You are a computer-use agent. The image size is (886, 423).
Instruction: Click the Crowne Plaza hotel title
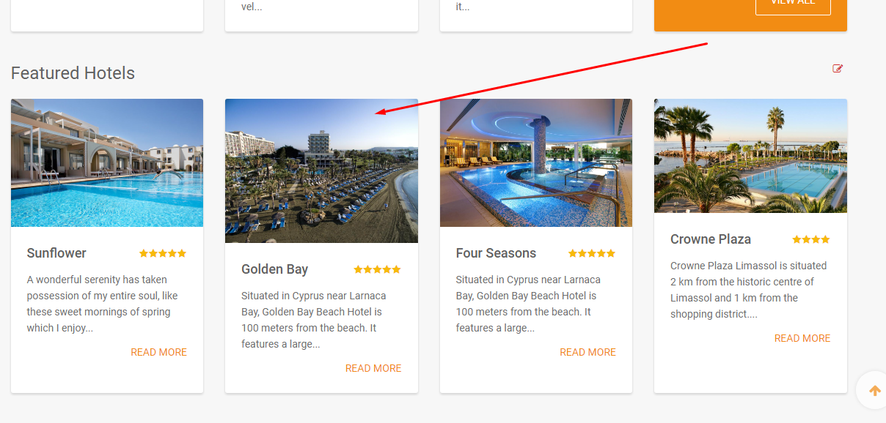click(711, 239)
